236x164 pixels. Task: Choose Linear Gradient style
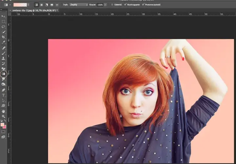click(x=36, y=5)
